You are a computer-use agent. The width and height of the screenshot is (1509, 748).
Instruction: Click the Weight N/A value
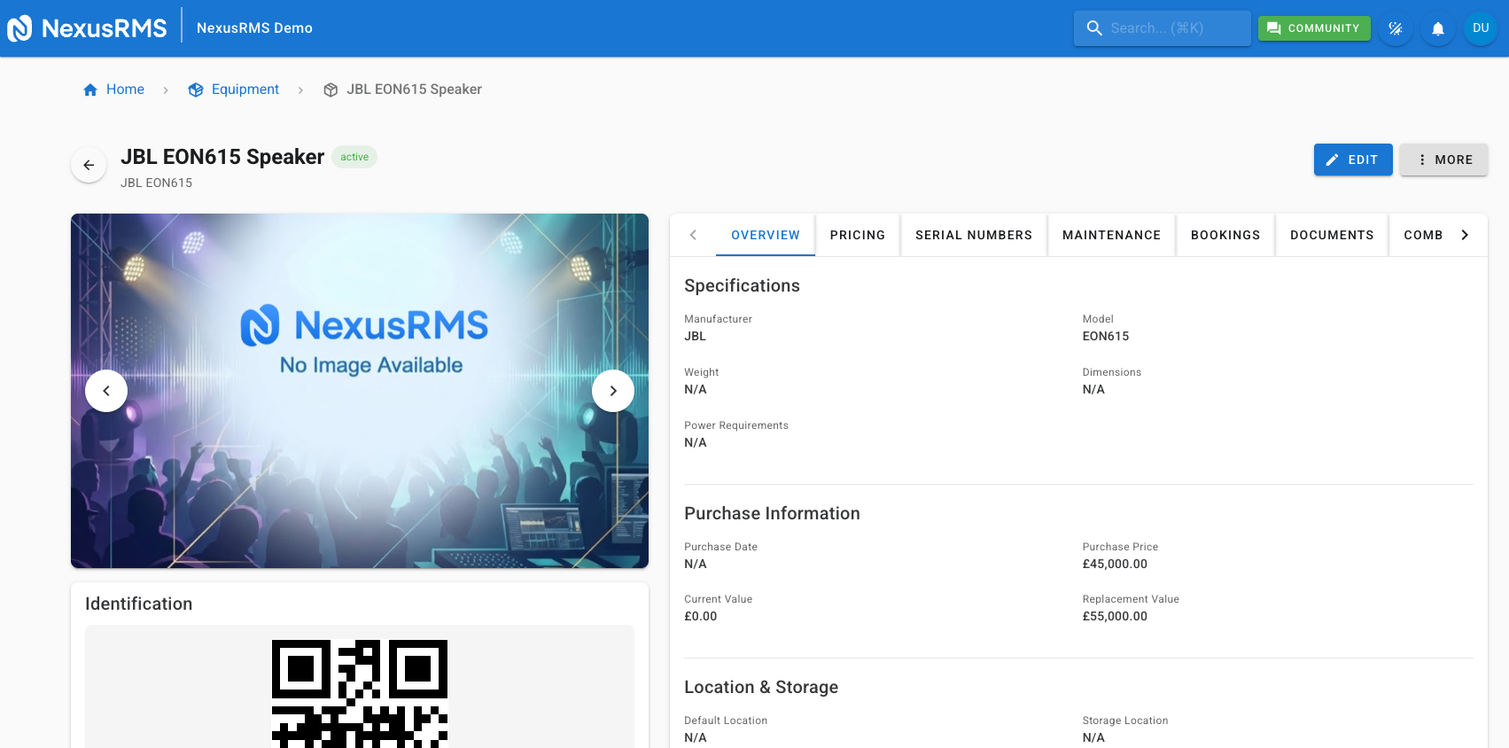click(696, 389)
